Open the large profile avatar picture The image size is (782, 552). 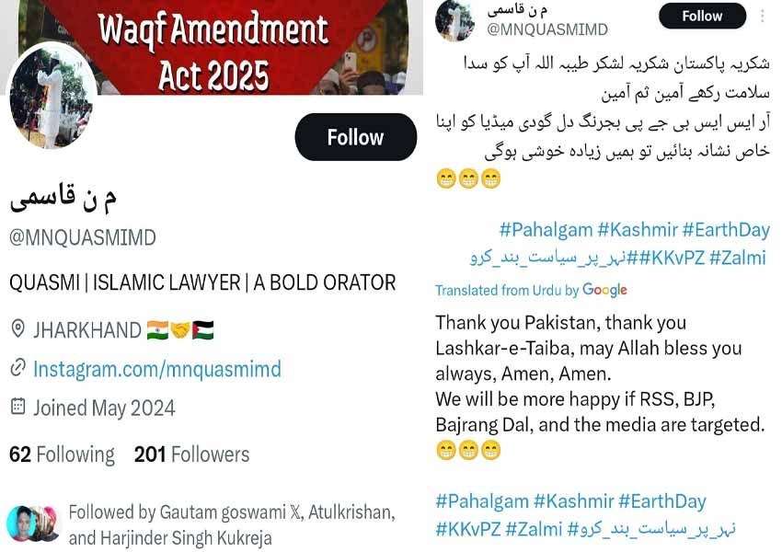(52, 98)
